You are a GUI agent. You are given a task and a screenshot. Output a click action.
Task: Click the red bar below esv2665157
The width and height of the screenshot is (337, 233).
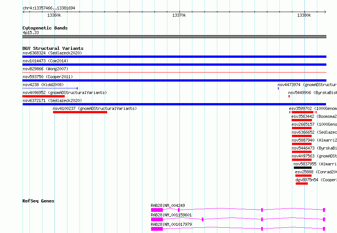pos(302,128)
